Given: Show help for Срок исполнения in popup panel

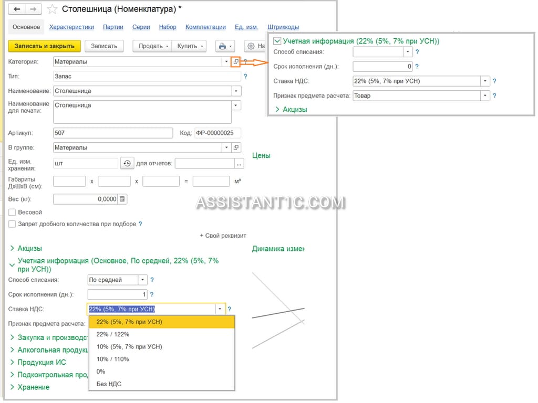Looking at the screenshot, I should (x=417, y=67).
